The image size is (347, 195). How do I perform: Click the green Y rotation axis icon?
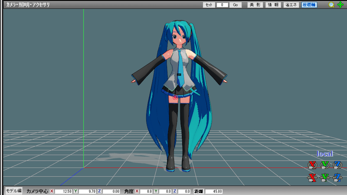(x=325, y=165)
